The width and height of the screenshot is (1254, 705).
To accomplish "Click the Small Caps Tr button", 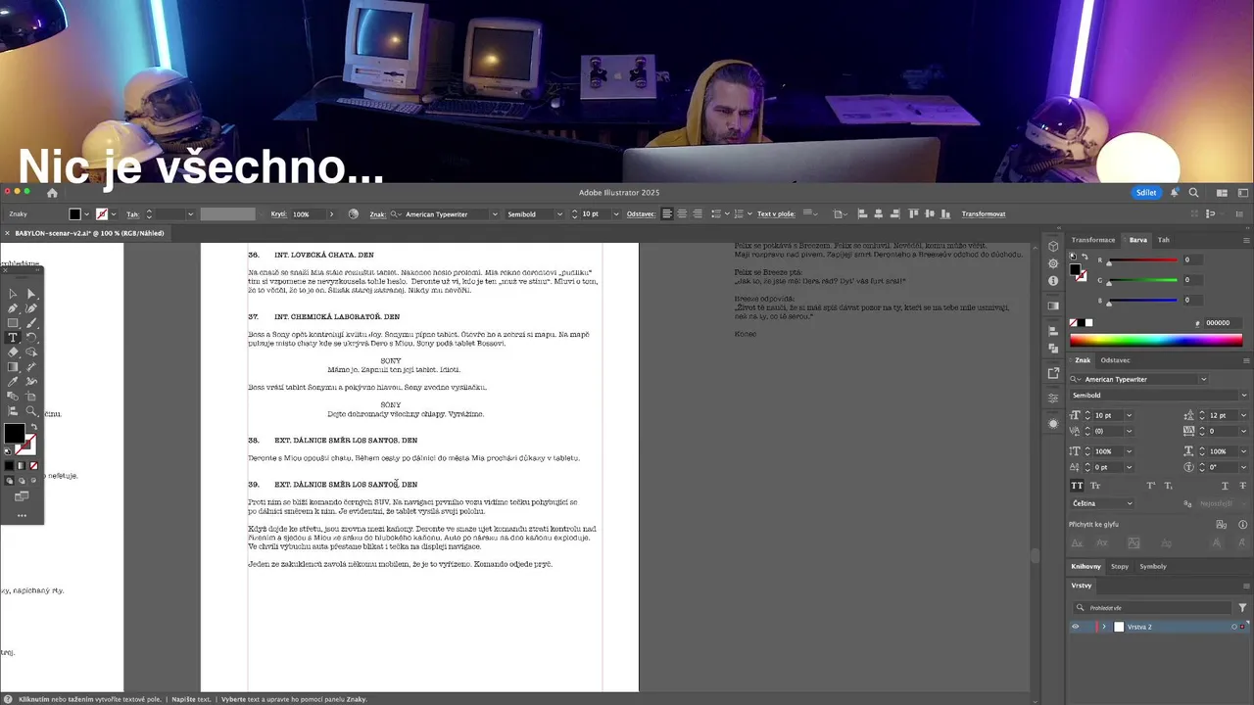I will 1095,486.
